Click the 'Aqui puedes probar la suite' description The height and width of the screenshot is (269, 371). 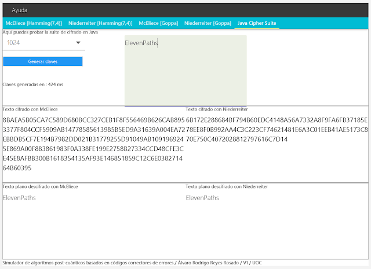click(50, 32)
